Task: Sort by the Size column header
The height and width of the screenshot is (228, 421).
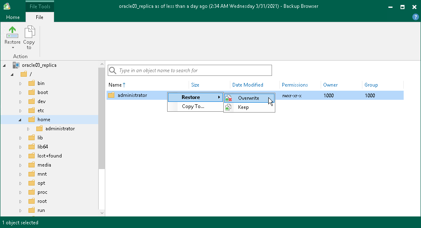Action: tap(195, 85)
